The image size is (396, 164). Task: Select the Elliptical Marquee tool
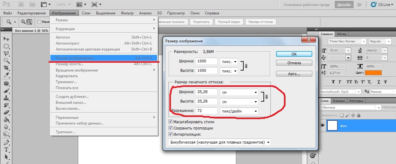click(x=6, y=46)
